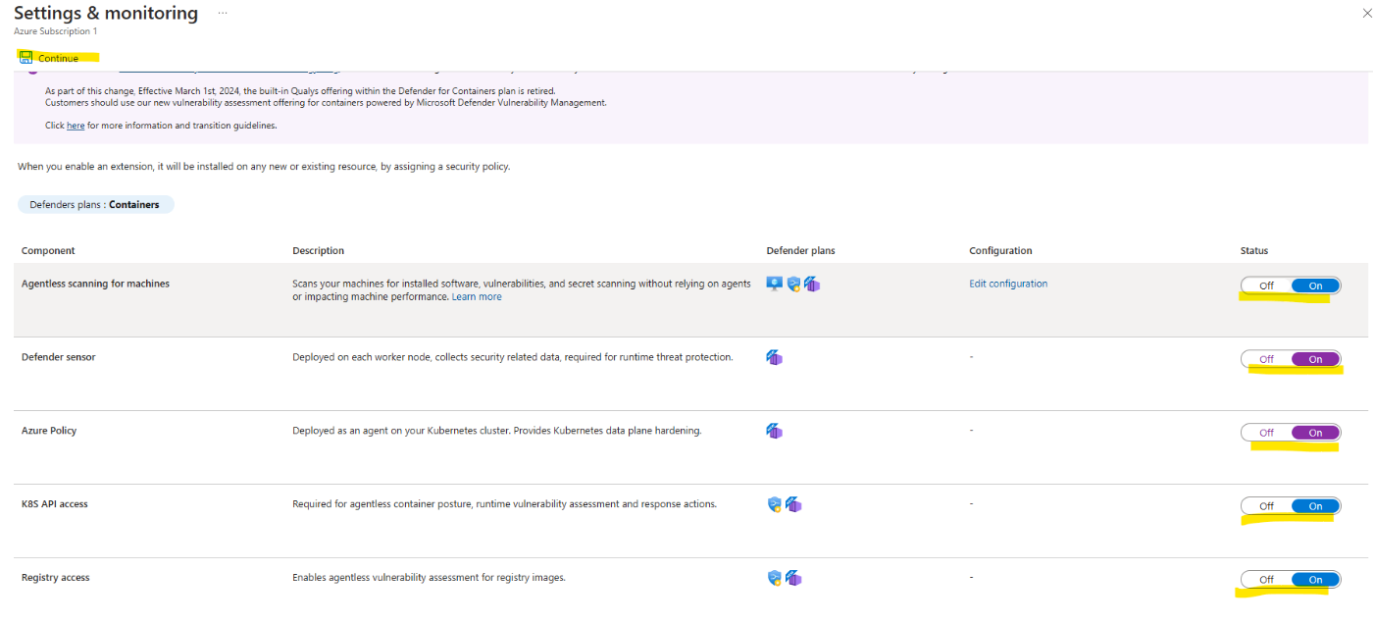1373x623 pixels.
Task: Open Learn more link for agentless scanning
Action: tap(477, 296)
